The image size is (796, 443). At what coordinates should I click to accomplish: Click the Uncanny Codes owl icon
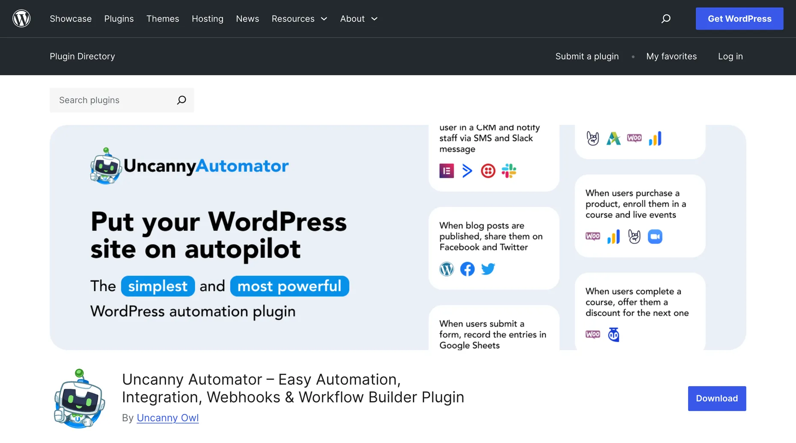tap(614, 334)
